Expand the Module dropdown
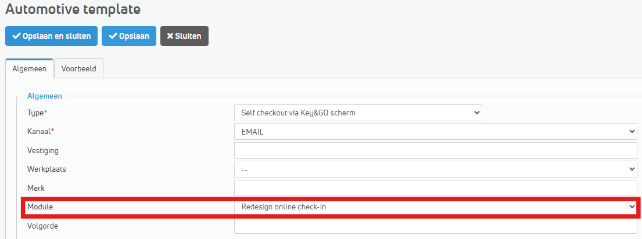 [436, 207]
